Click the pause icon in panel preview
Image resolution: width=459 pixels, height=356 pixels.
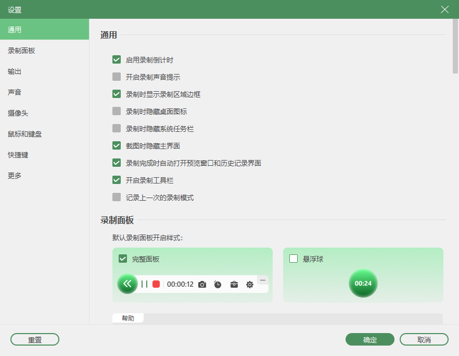click(x=144, y=284)
